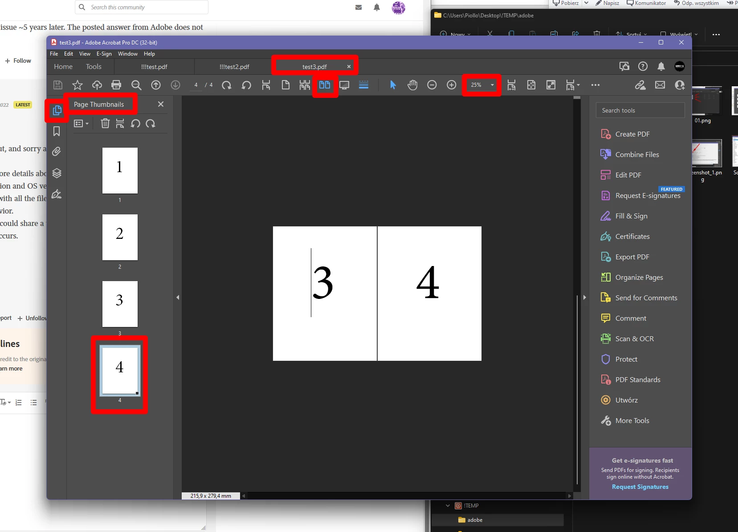Expand the thumbnails Options dropdown menu
738x532 pixels.
81,123
